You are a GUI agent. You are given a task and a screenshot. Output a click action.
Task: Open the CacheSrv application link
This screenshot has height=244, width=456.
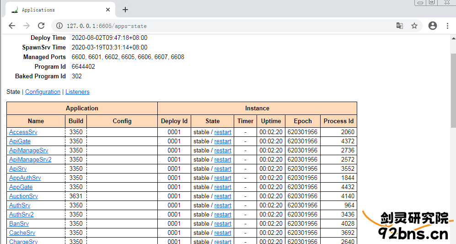22,233
